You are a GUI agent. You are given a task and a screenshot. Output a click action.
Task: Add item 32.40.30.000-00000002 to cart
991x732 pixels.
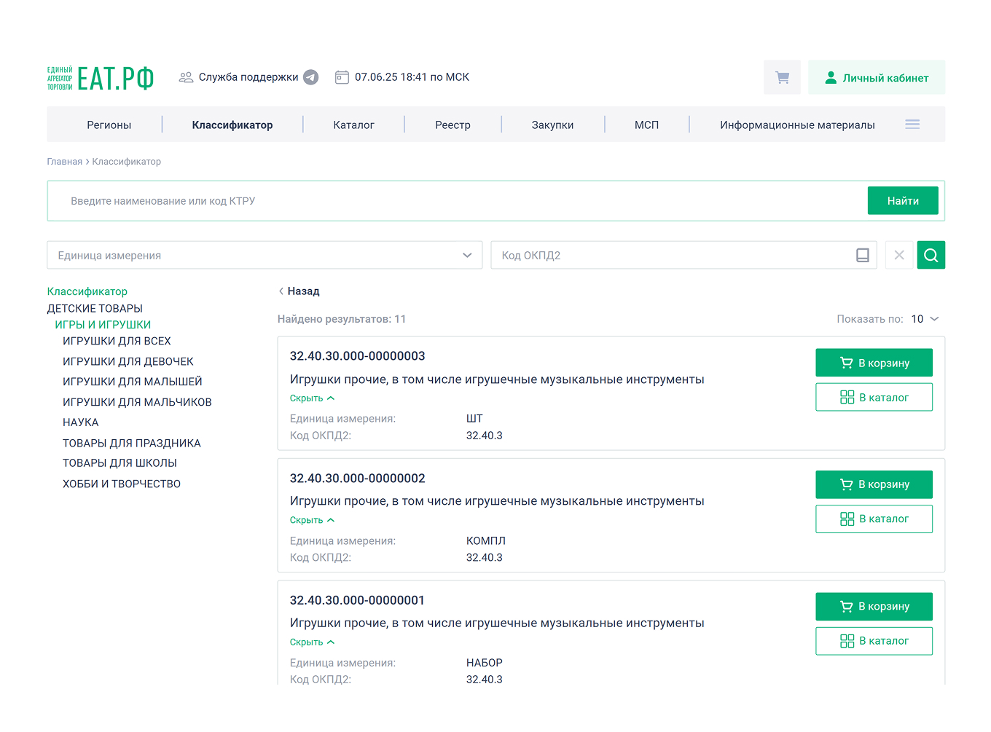coord(874,484)
